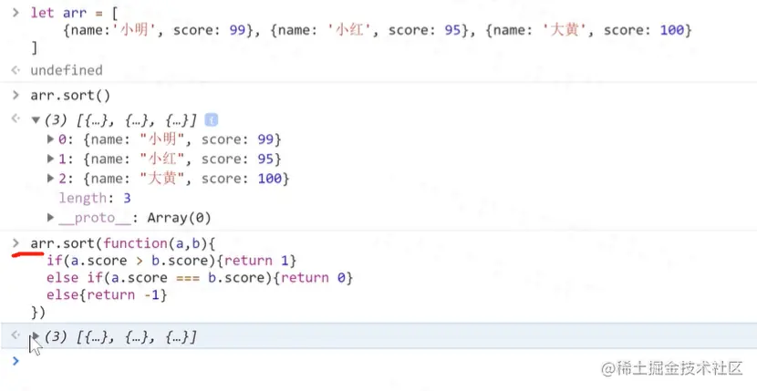Screen dimensions: 757x391
Task: Click the 'undefined' output line
Action: pyautogui.click(x=67, y=70)
